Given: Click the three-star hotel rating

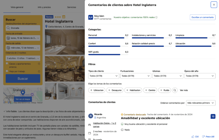Looking at the screenshot, I should 58,17.
